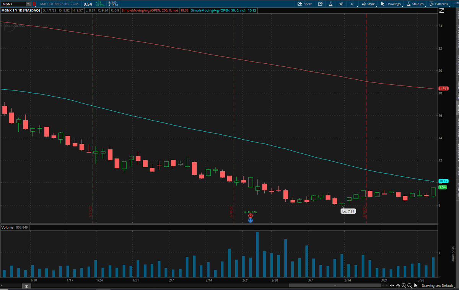Click the MGNX symbol input field
The width and height of the screenshot is (459, 290).
(x=13, y=4)
